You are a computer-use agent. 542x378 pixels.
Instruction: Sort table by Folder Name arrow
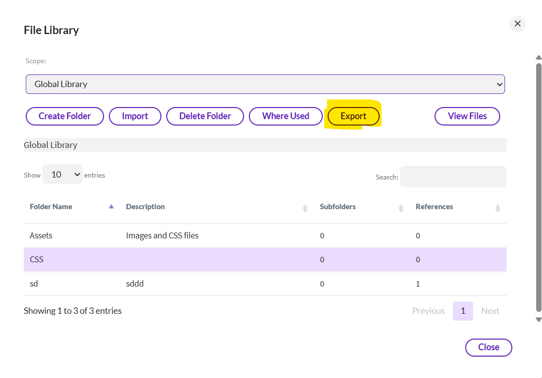(x=111, y=206)
